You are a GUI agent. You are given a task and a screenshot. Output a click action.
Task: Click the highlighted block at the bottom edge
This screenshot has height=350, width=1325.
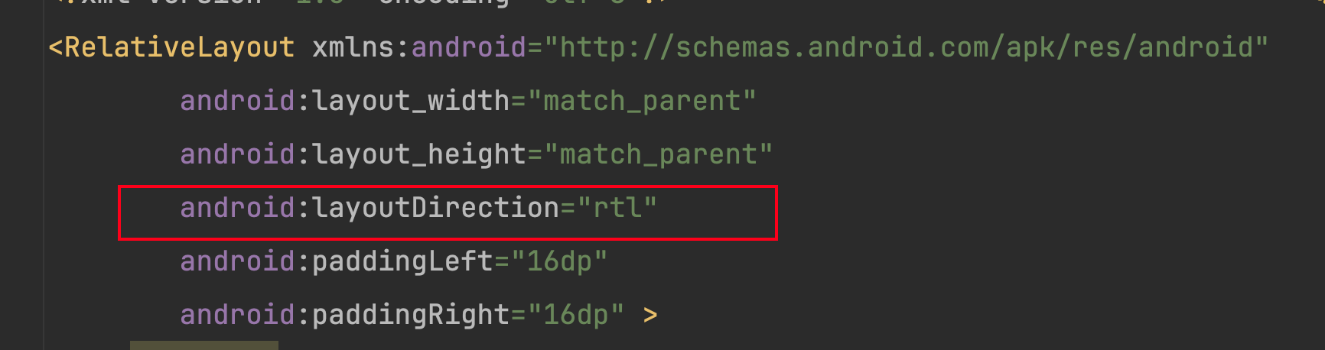(204, 345)
